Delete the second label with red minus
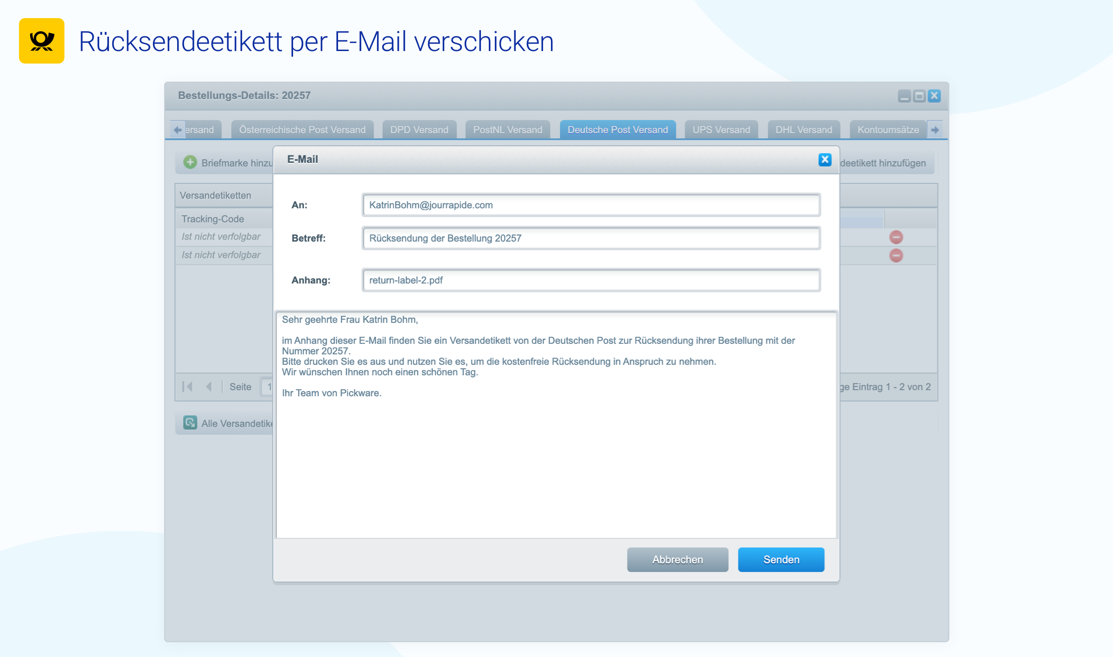 (x=896, y=255)
